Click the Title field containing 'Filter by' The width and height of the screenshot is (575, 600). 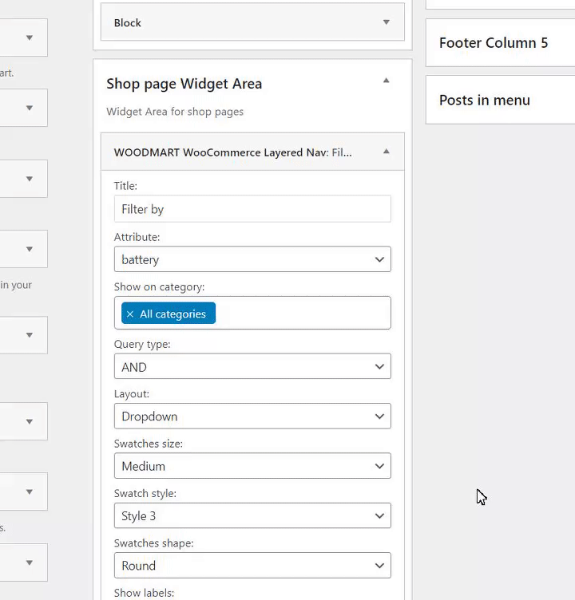point(252,209)
